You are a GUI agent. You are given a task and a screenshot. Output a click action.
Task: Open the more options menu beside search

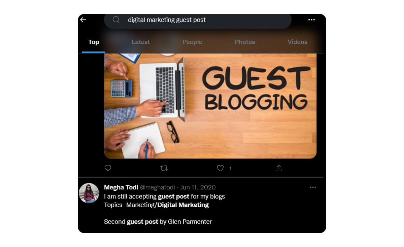[x=311, y=20]
